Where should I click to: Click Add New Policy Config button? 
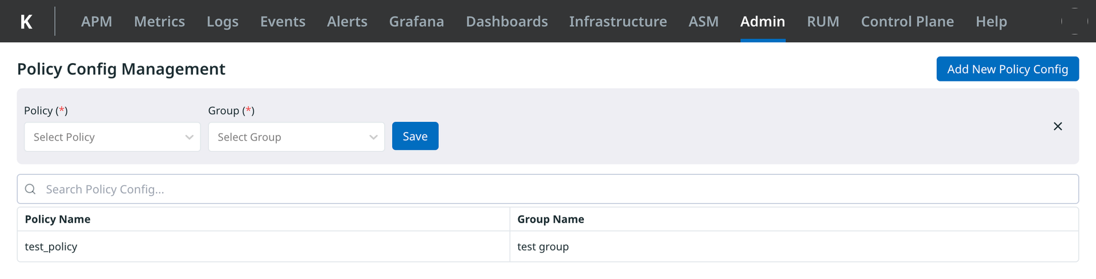[1007, 69]
